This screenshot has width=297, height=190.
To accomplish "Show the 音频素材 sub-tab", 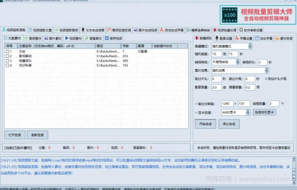I will pyautogui.click(x=33, y=38).
